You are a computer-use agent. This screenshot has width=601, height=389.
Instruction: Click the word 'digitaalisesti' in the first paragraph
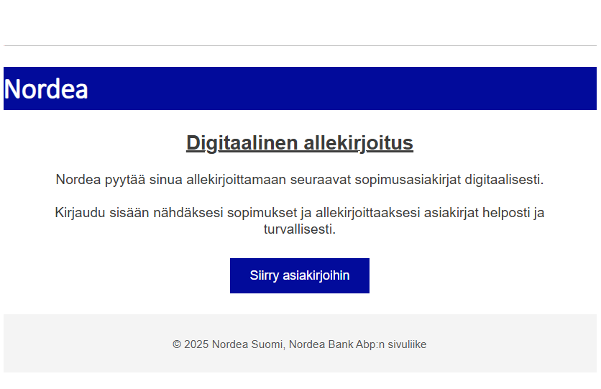(x=503, y=180)
